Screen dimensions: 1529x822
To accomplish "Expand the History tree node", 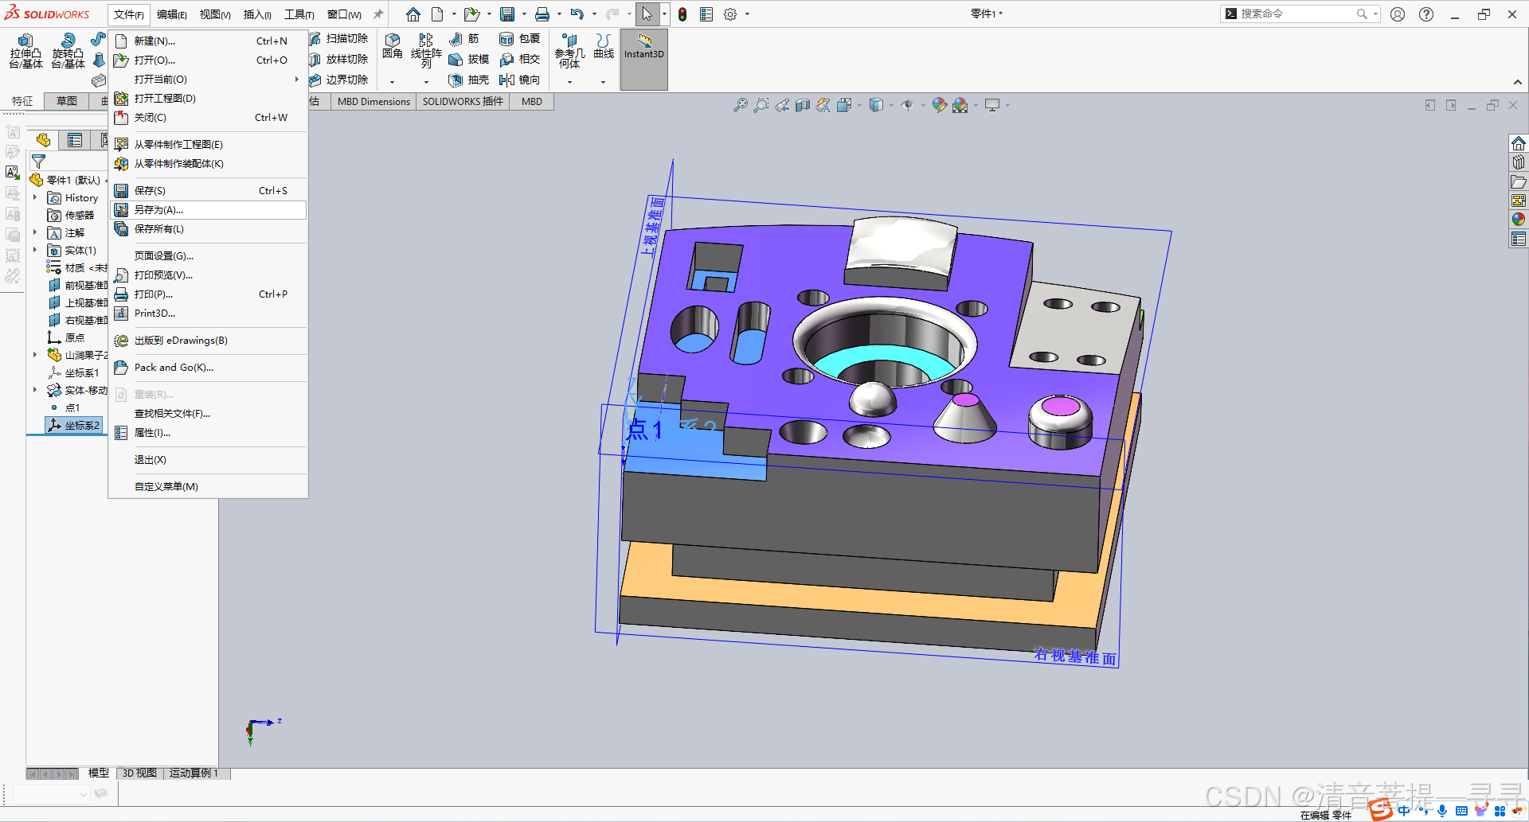I will point(35,197).
